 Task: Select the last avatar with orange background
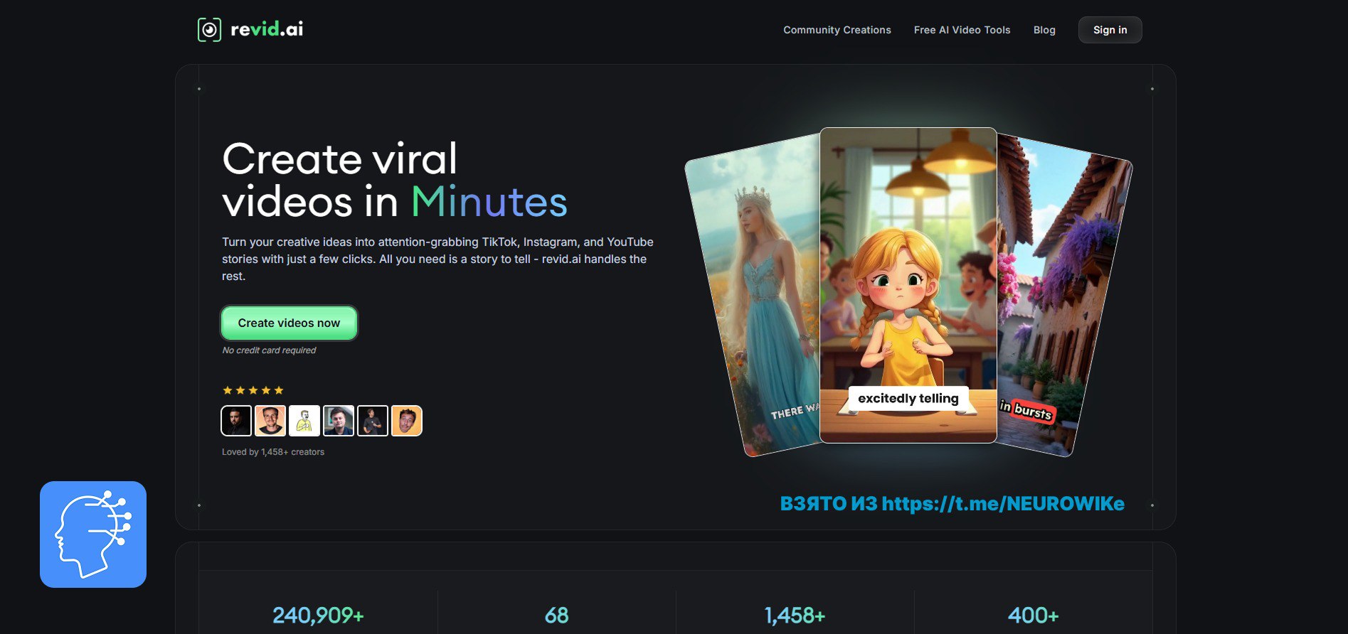[407, 421]
